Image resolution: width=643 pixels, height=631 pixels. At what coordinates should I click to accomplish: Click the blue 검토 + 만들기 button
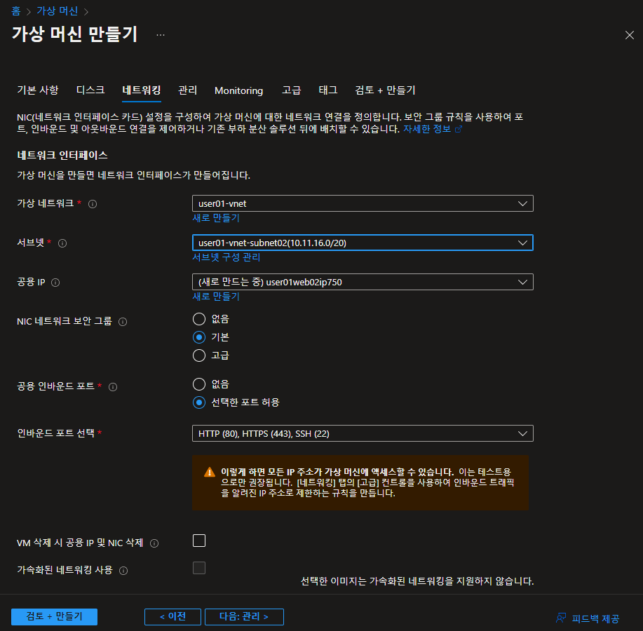[x=54, y=617]
